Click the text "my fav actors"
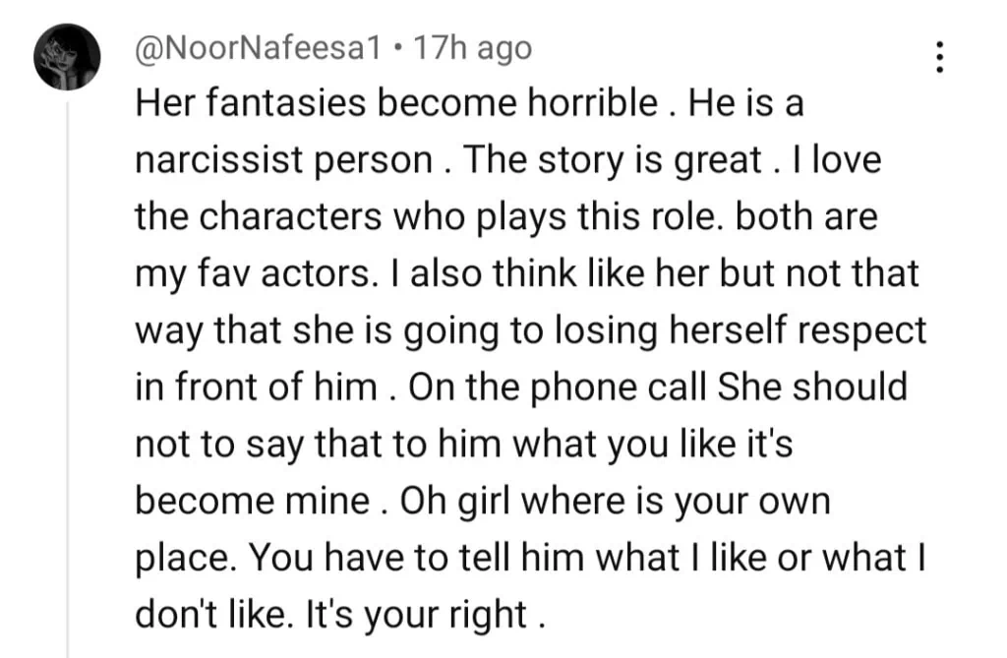The image size is (1007, 658). click(x=250, y=273)
